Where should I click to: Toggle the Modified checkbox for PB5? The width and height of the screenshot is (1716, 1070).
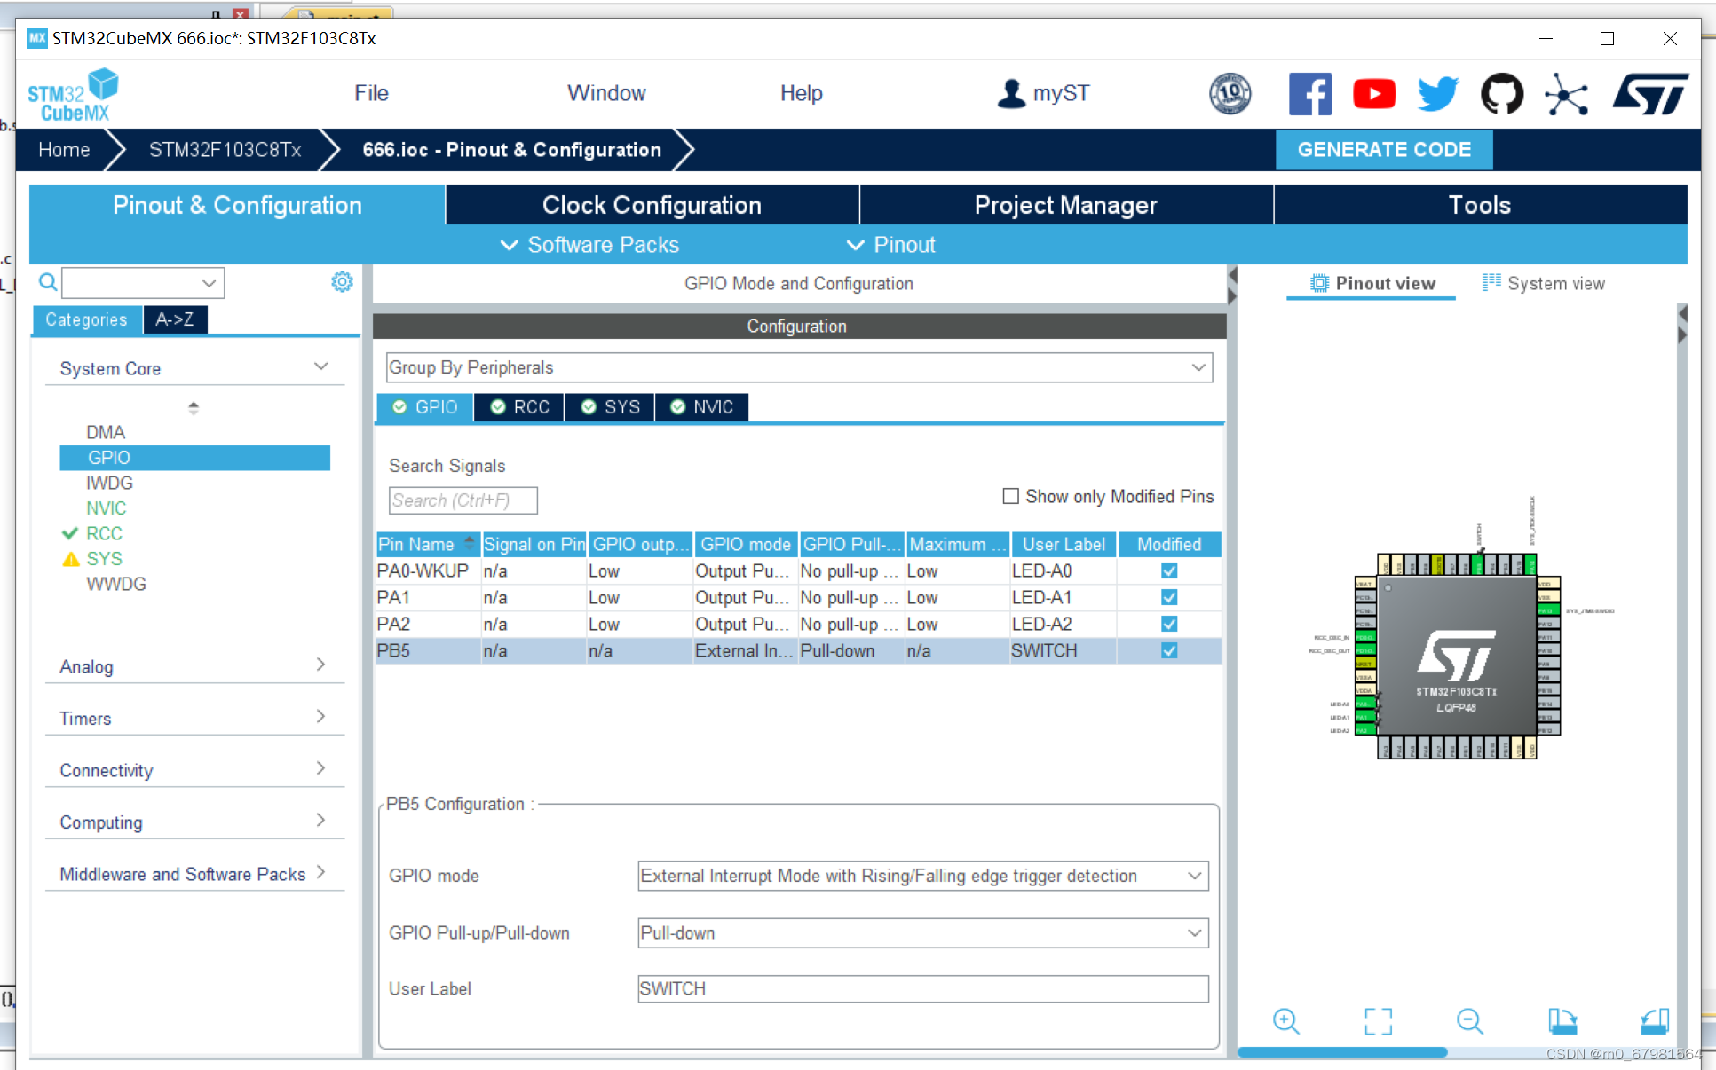click(1169, 650)
